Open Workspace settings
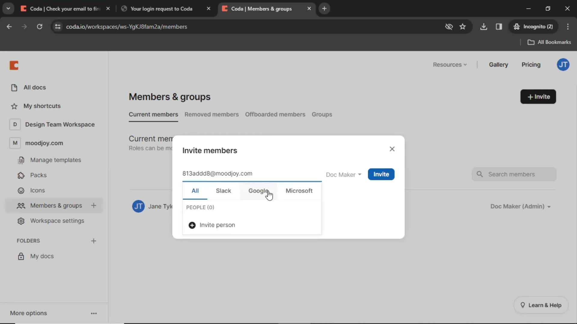The width and height of the screenshot is (577, 324). click(x=57, y=221)
